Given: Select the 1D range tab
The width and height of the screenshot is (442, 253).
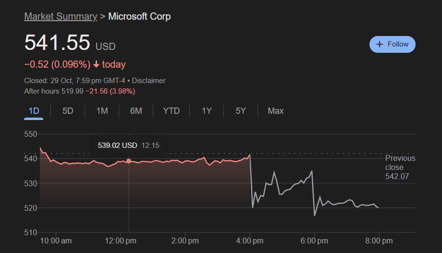Looking at the screenshot, I should click(x=34, y=111).
